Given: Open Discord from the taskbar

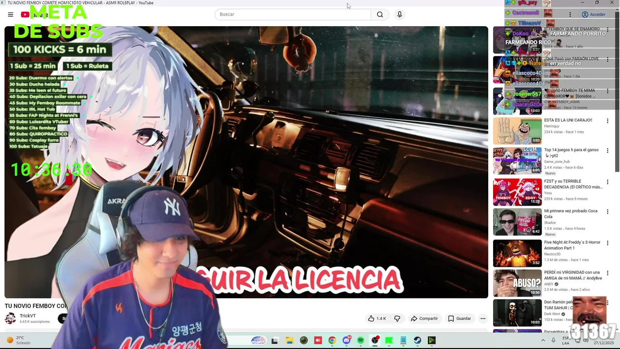Looking at the screenshot, I should tap(346, 341).
